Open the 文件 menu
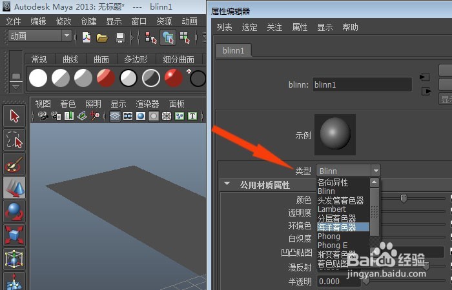 [14, 21]
